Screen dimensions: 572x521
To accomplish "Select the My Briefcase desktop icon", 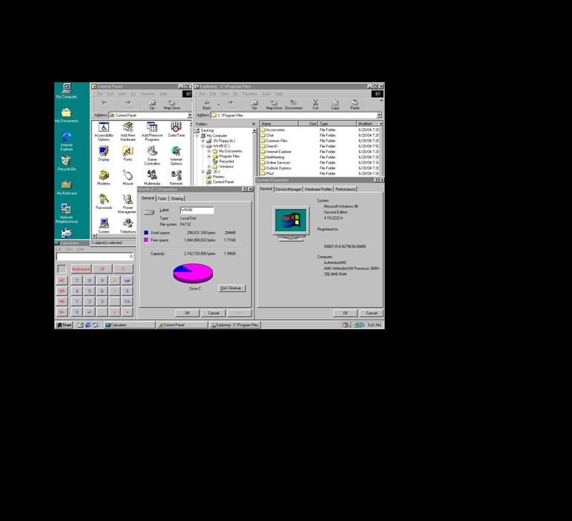I will click(x=66, y=188).
